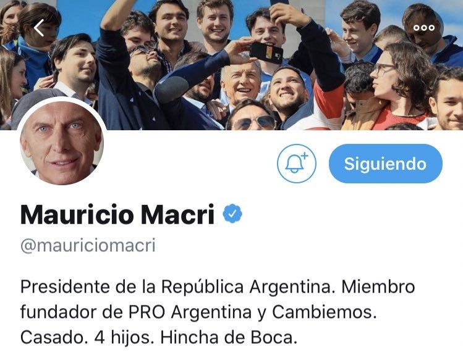Click the gray-haired man smiling in banner center

click(x=241, y=81)
